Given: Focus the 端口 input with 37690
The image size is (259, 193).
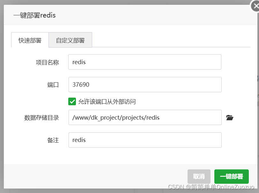Looking at the screenshot, I should coord(145,85).
